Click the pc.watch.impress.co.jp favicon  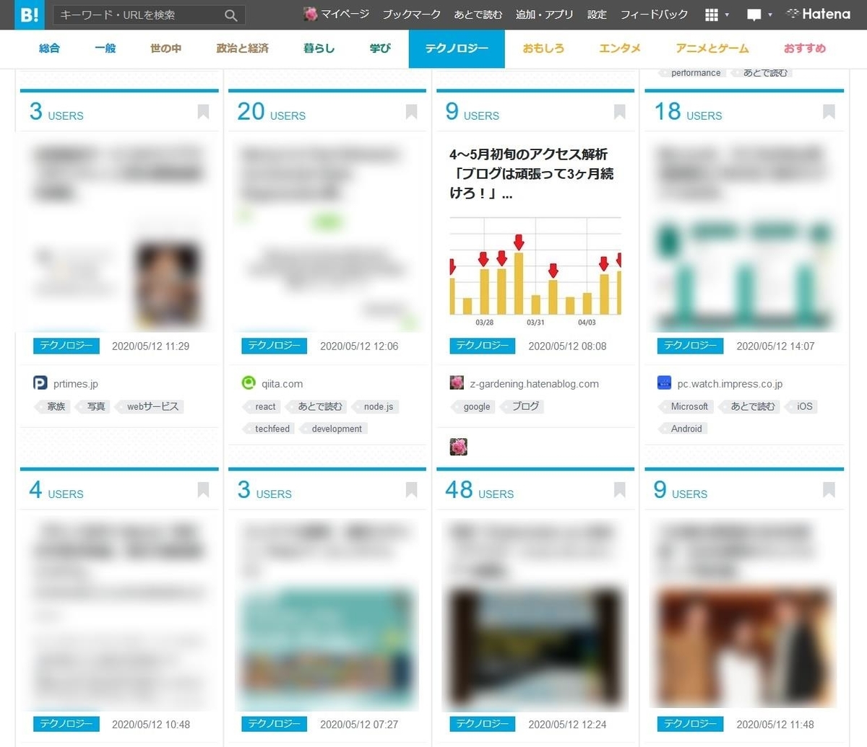click(x=665, y=383)
